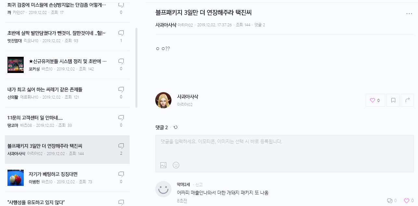Screen dimensions: 418x206
Task: Attach an image to the comment
Action: coord(163,165)
